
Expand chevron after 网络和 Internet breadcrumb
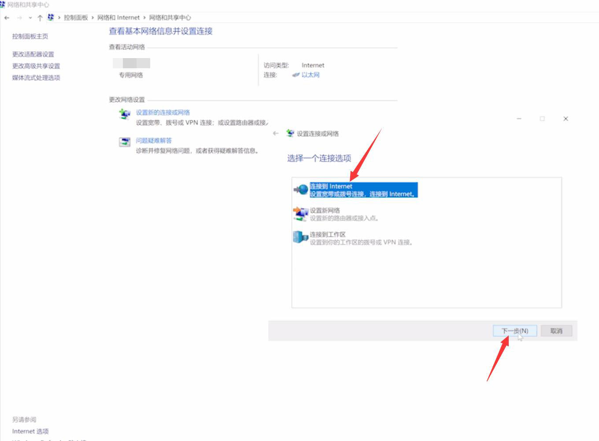pyautogui.click(x=144, y=18)
